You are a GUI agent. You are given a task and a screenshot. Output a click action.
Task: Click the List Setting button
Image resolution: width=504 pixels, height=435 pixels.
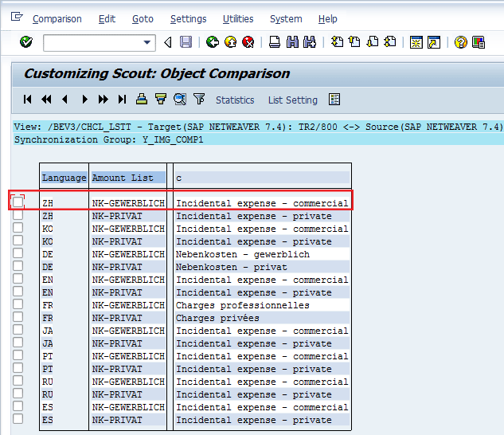pyautogui.click(x=292, y=100)
